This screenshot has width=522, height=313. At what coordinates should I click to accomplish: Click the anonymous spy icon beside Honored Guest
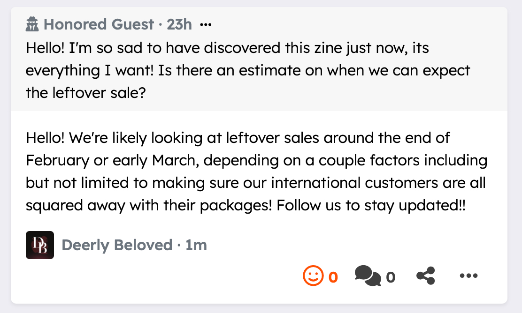point(32,24)
